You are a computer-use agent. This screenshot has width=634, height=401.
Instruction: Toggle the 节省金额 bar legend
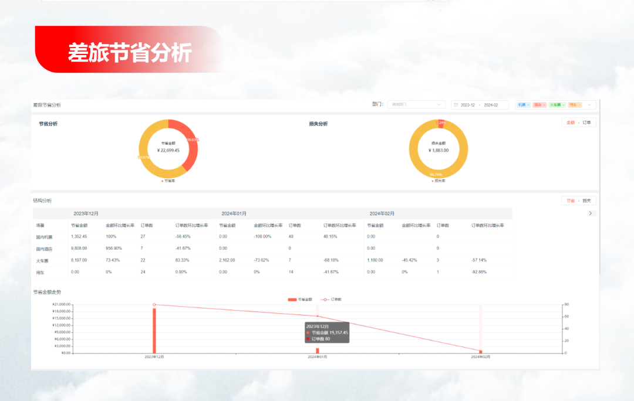[299, 300]
